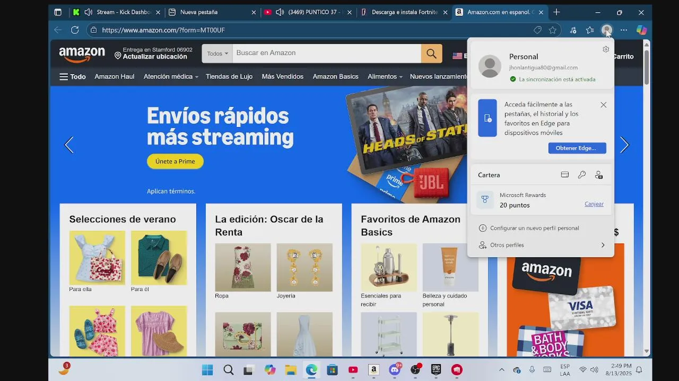
Task: Switch to PUNTICO 37 YouTube tab
Action: pyautogui.click(x=308, y=12)
